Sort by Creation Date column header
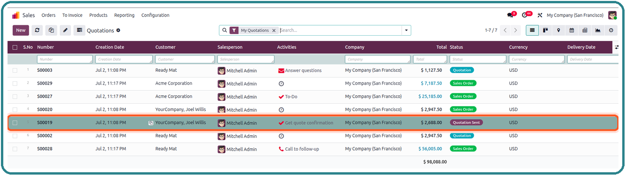The image size is (626, 176). [x=110, y=47]
